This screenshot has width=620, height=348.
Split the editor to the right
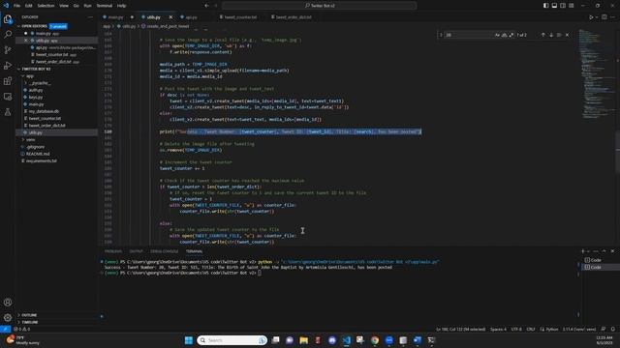click(x=604, y=17)
